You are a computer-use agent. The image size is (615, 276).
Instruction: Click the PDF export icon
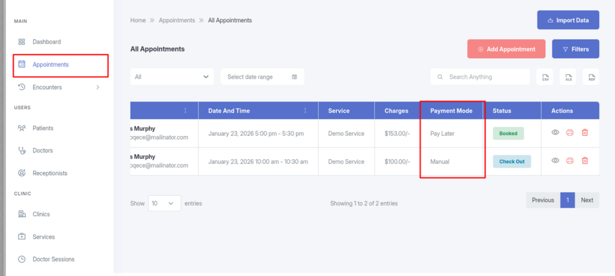point(592,77)
